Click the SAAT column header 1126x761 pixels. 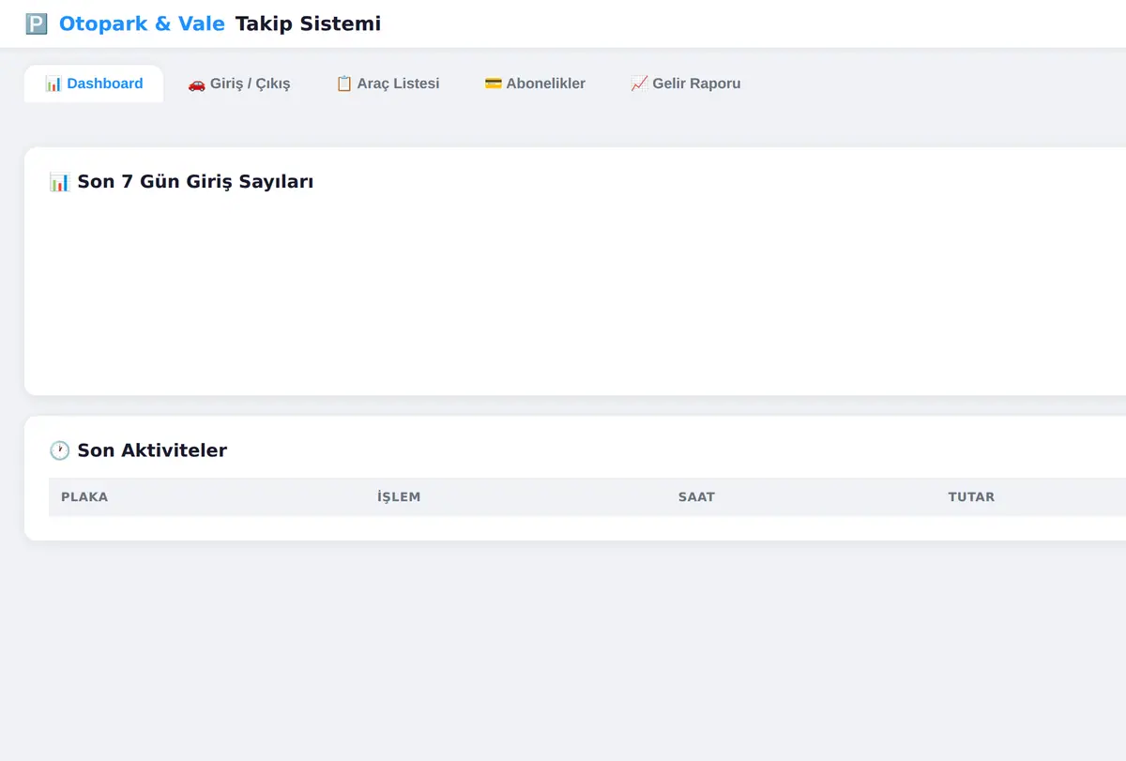click(x=696, y=497)
